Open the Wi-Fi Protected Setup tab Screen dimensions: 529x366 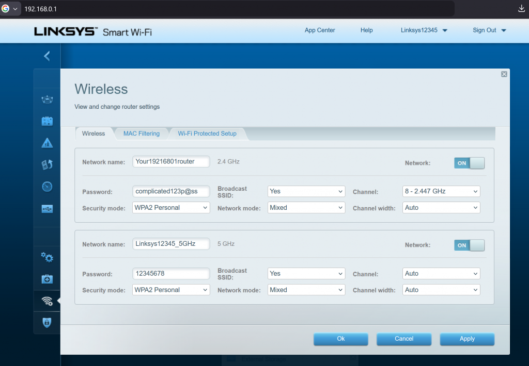(207, 133)
